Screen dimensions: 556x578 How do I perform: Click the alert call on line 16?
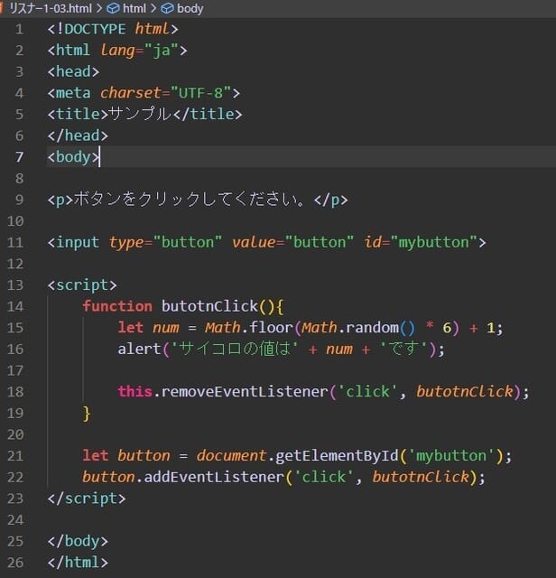coord(137,349)
